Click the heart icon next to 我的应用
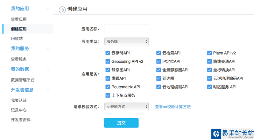254x139 pixels. pos(48,9)
